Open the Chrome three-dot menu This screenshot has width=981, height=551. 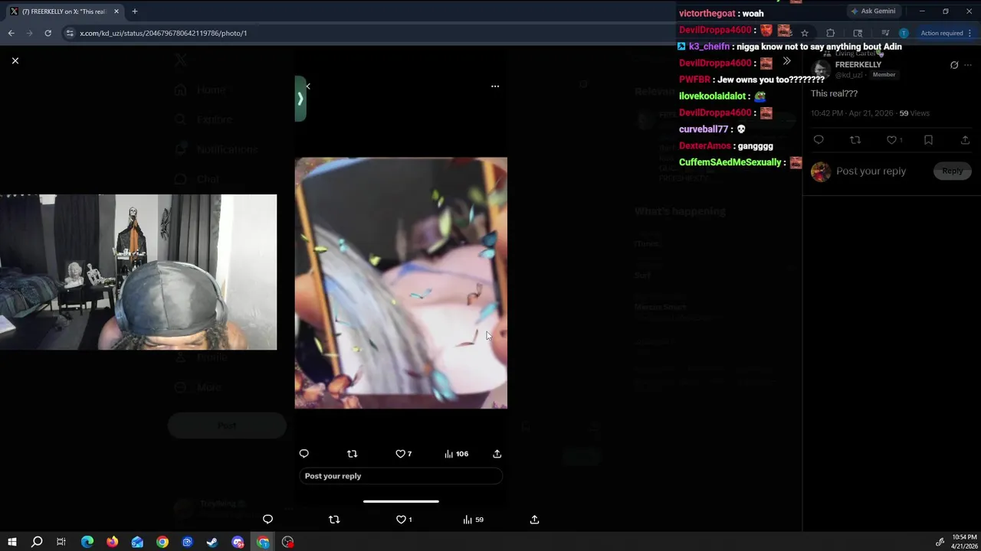pyautogui.click(x=971, y=33)
